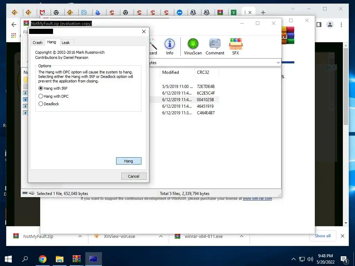Open WinRAR from the taskbar
The width and height of the screenshot is (355, 266).
[x=77, y=259]
